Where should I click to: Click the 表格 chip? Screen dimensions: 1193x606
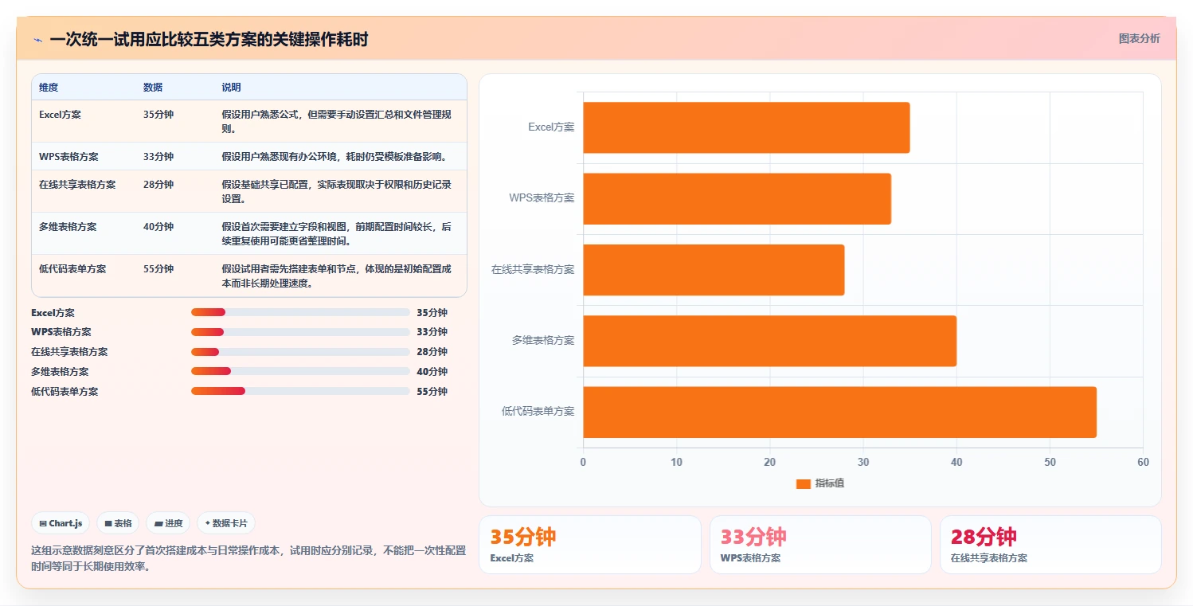(118, 523)
